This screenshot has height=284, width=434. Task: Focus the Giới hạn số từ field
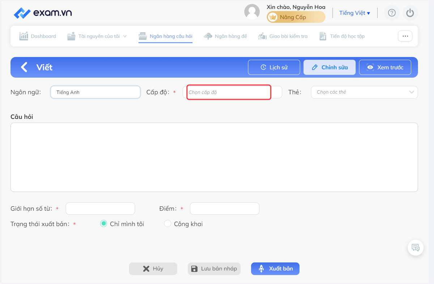[x=100, y=208]
